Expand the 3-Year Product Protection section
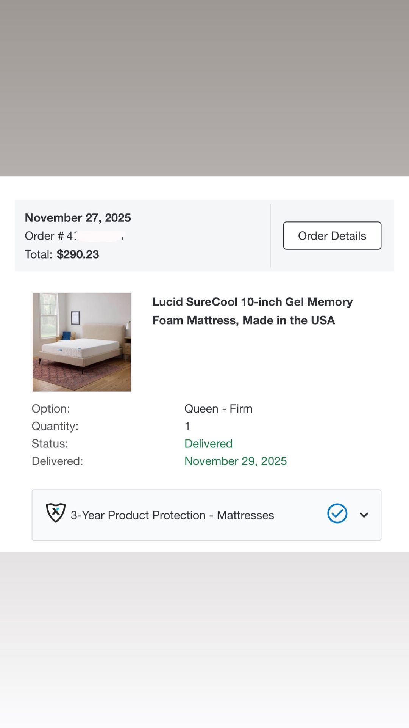The image size is (409, 728). point(364,515)
